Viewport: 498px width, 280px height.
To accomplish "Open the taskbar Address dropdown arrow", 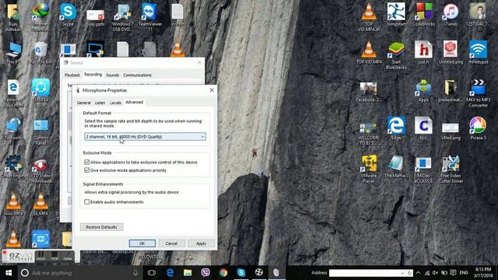I will [x=402, y=273].
